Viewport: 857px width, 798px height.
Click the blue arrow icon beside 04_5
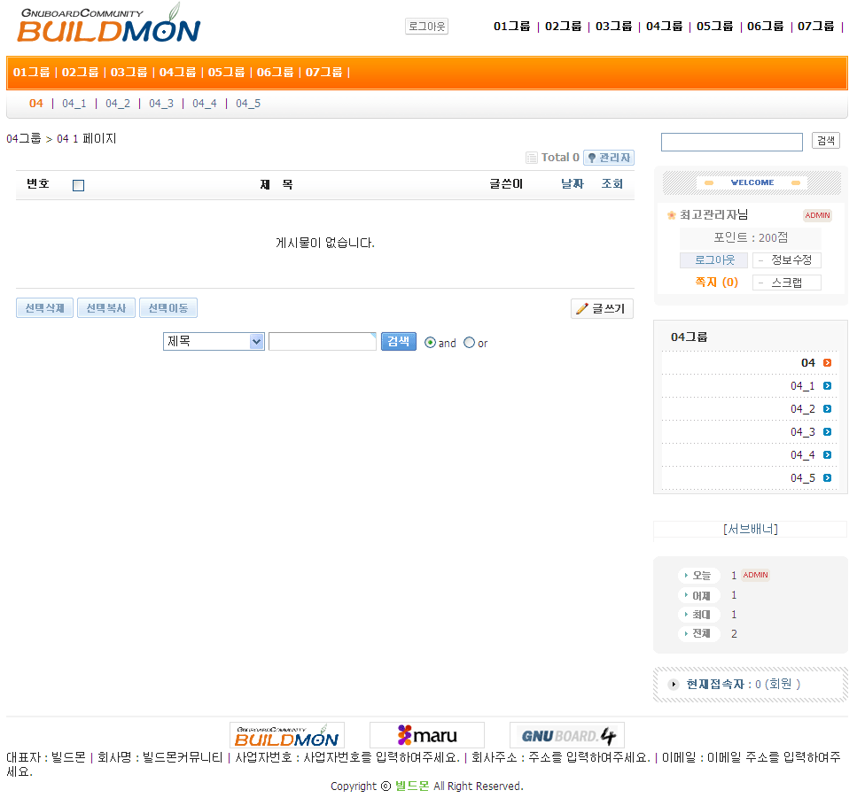click(x=827, y=478)
